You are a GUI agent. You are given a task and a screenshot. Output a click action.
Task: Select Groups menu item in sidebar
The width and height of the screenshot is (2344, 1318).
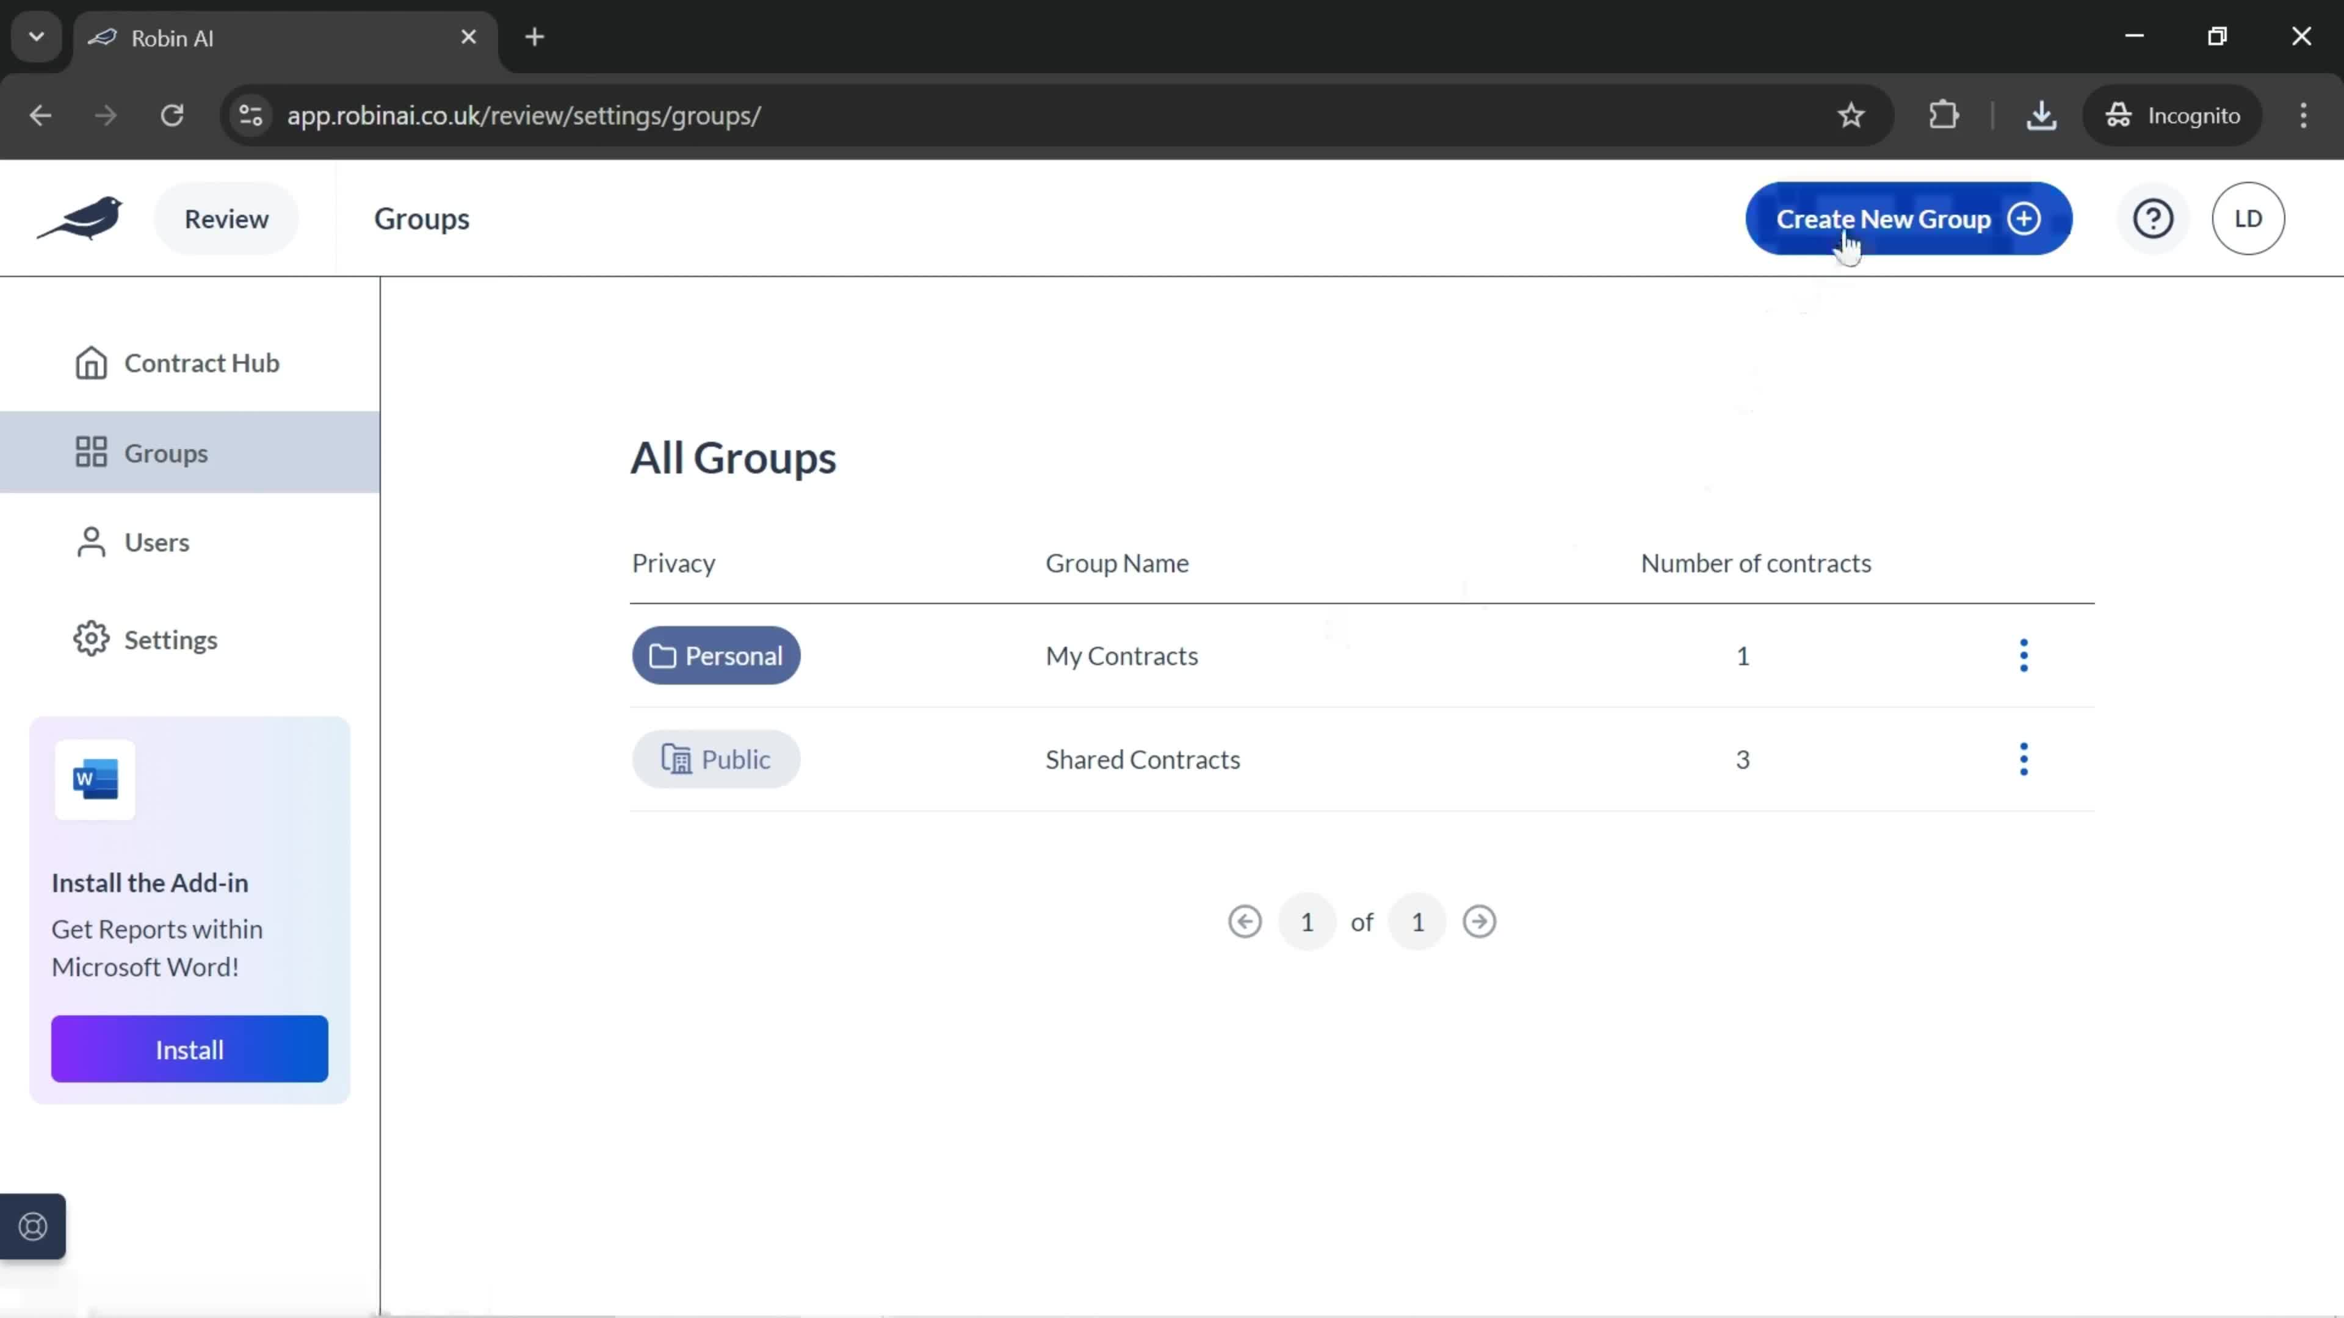166,452
